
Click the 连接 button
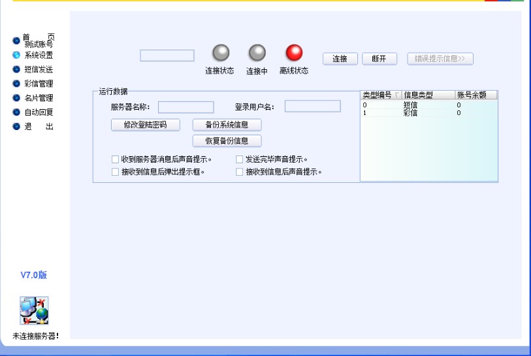340,59
